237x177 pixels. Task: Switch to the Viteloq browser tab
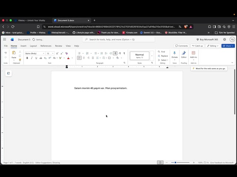[x=31, y=21]
